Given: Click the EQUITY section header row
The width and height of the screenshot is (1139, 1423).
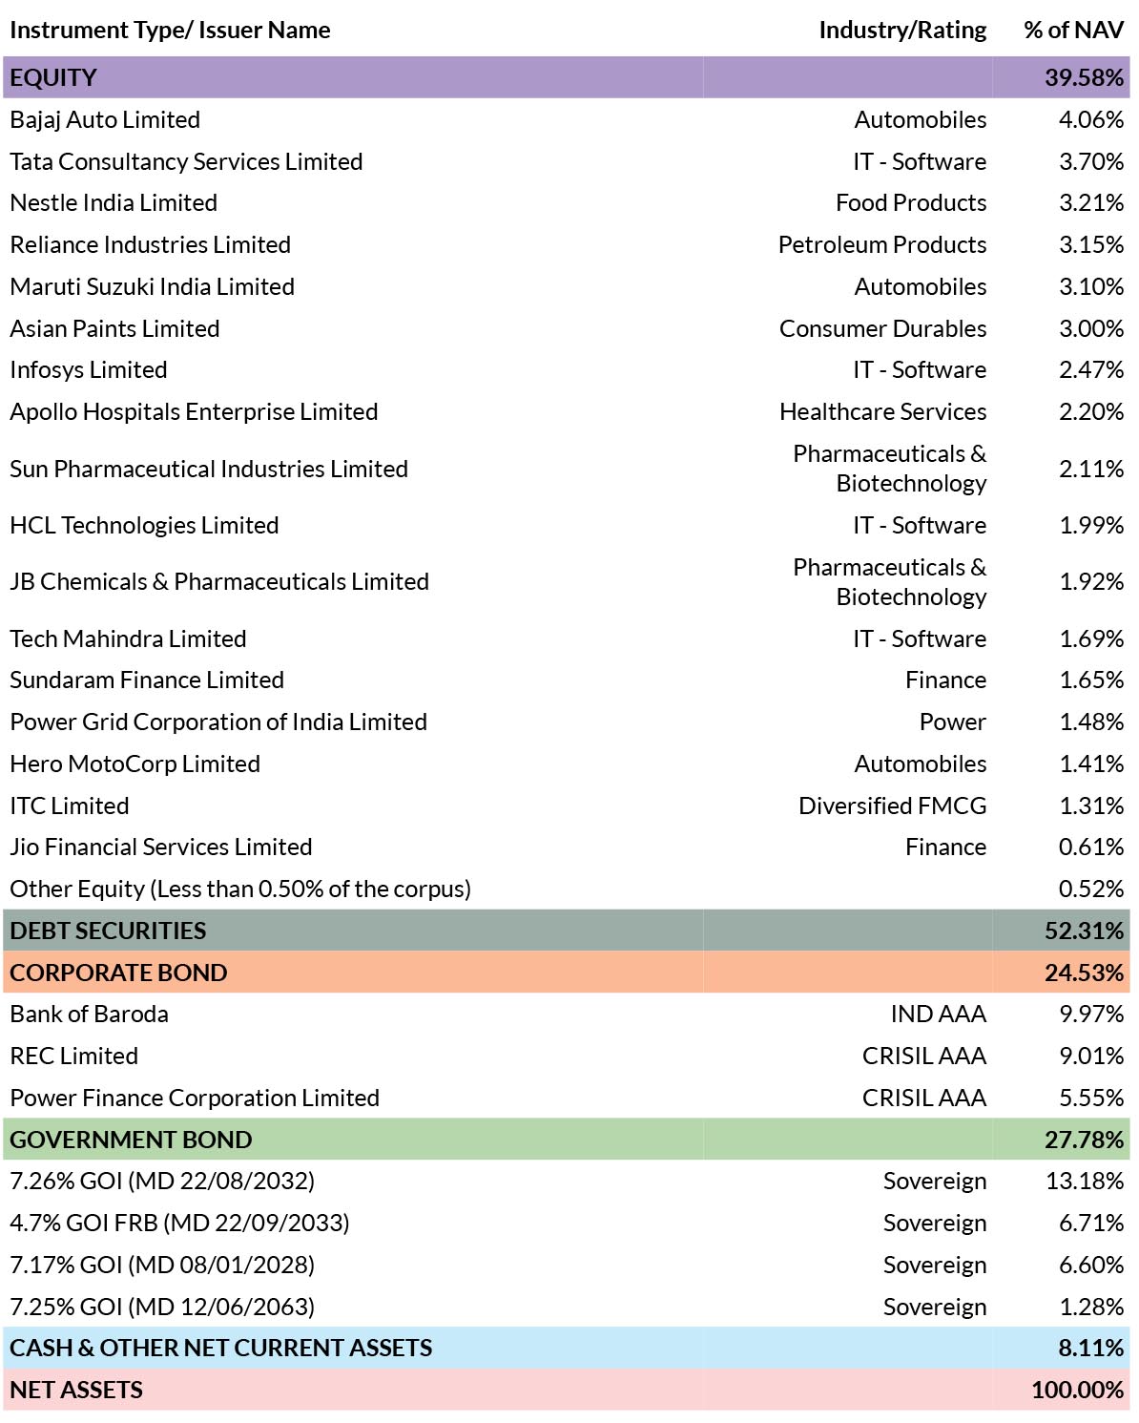Looking at the screenshot, I should (x=567, y=77).
